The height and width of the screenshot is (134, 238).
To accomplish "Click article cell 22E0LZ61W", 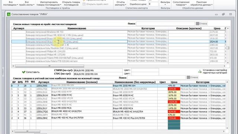I will [44, 95].
